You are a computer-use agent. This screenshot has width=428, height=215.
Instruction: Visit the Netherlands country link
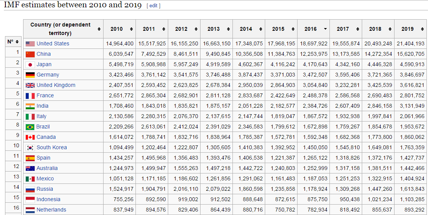pyautogui.click(x=51, y=210)
